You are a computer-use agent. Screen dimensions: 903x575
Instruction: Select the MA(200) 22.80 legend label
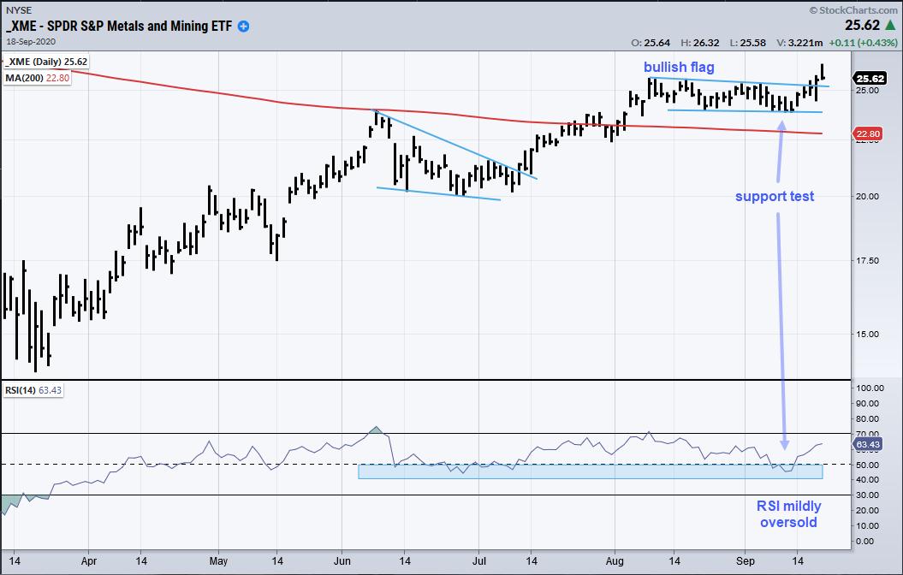[x=38, y=78]
